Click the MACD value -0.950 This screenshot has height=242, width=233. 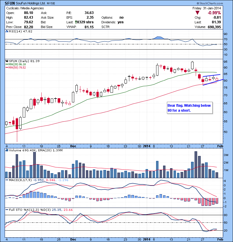coord(38,180)
